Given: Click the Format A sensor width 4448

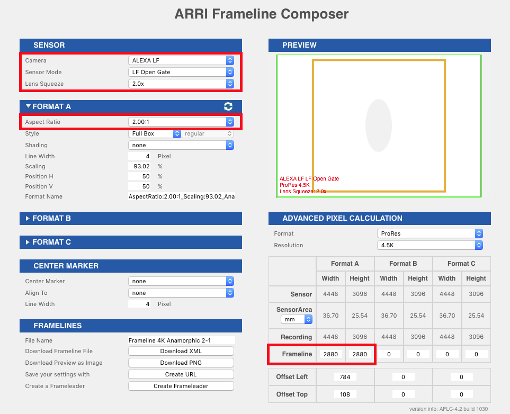Looking at the screenshot, I should [331, 294].
